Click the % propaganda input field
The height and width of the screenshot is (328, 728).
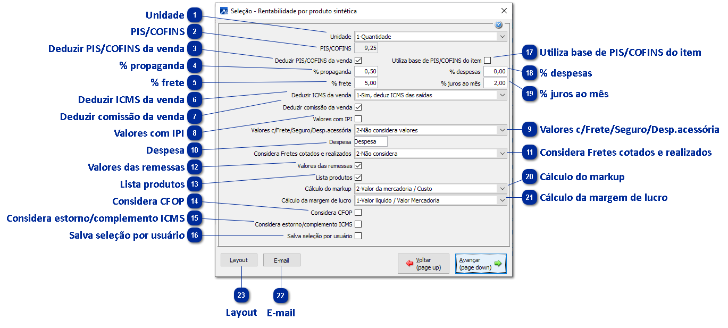click(366, 72)
